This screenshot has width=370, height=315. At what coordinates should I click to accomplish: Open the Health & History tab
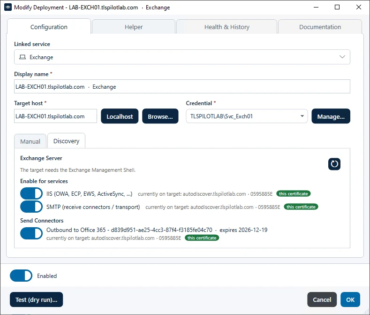click(227, 27)
